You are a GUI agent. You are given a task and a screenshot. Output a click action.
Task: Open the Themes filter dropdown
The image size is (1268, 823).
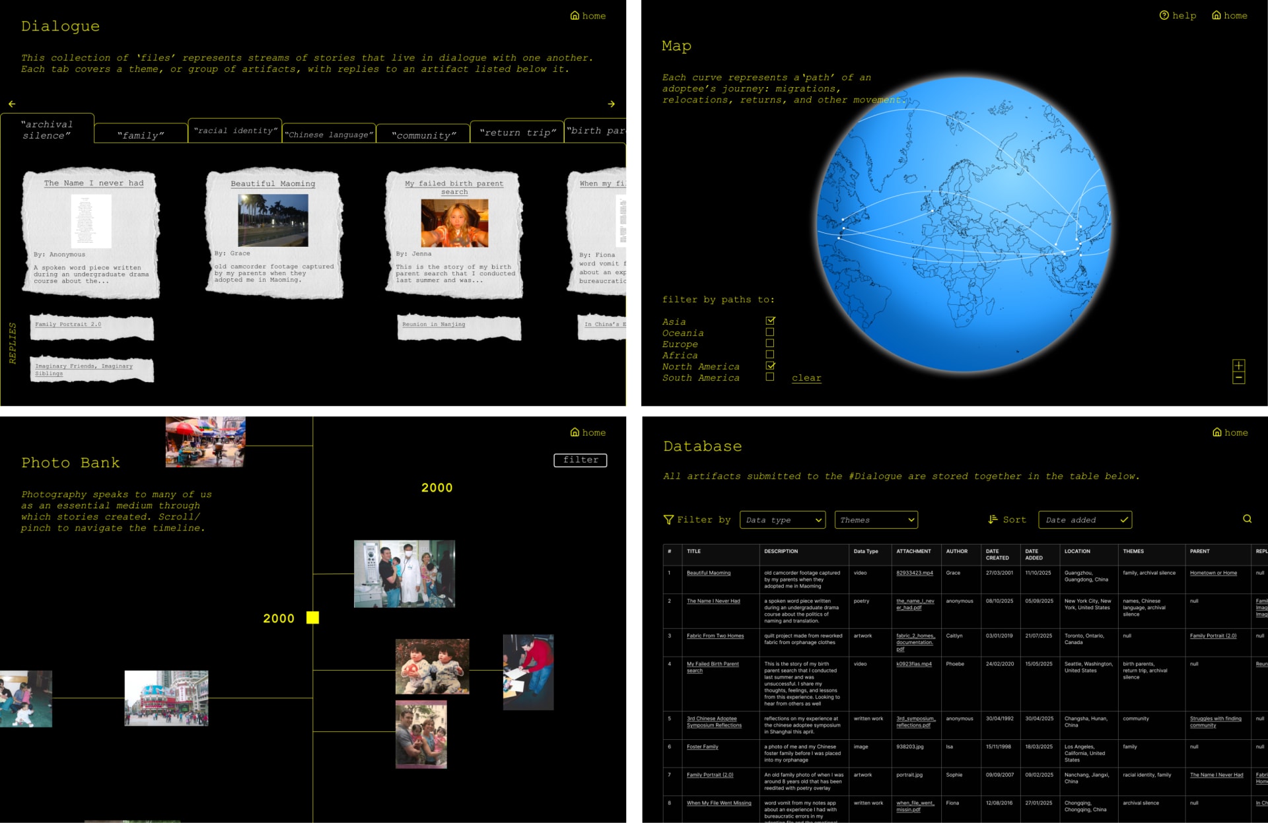coord(876,520)
